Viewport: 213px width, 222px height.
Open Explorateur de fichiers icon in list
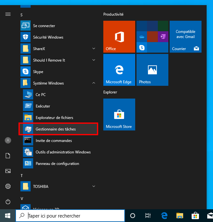tap(28, 117)
